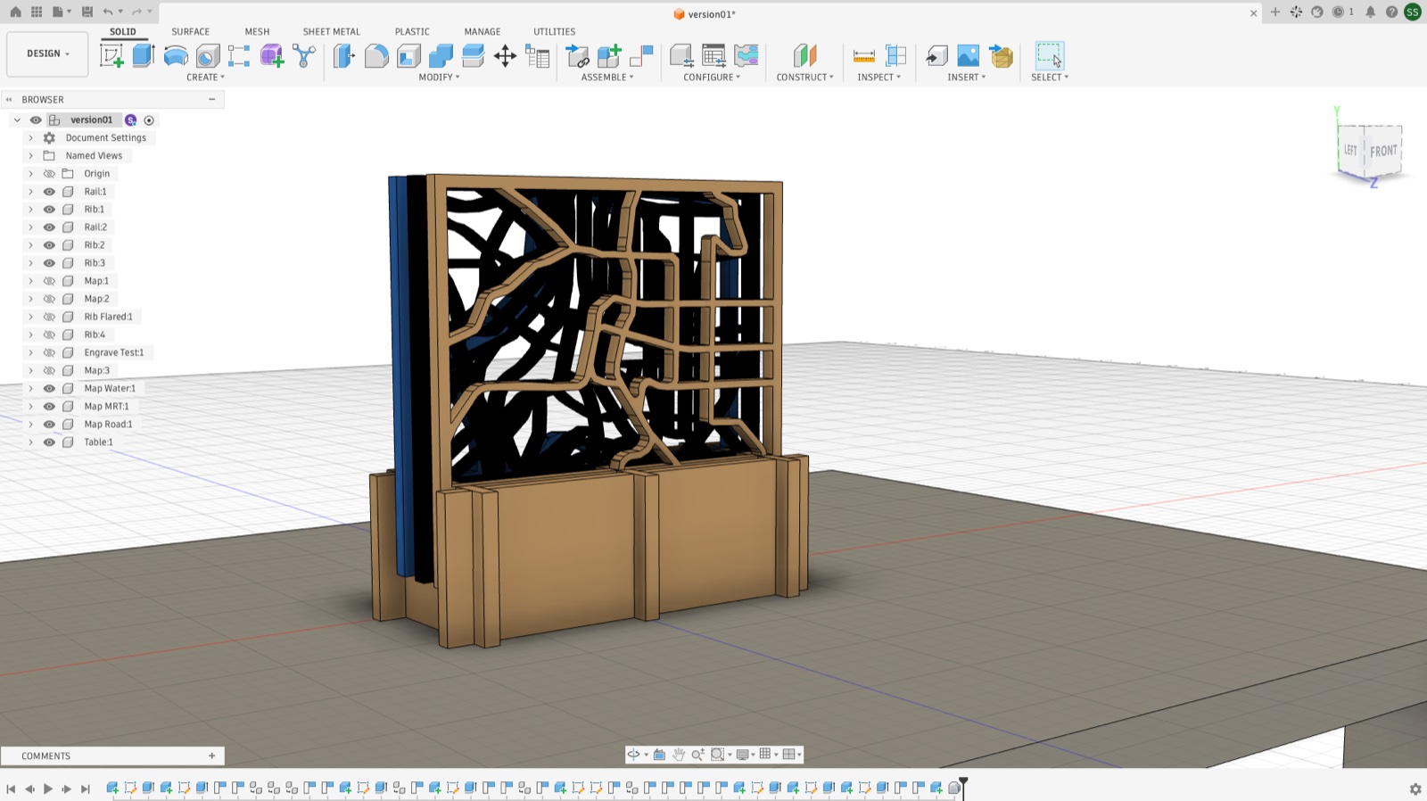The width and height of the screenshot is (1427, 801).
Task: Show the Map:1 component
Action: [49, 281]
